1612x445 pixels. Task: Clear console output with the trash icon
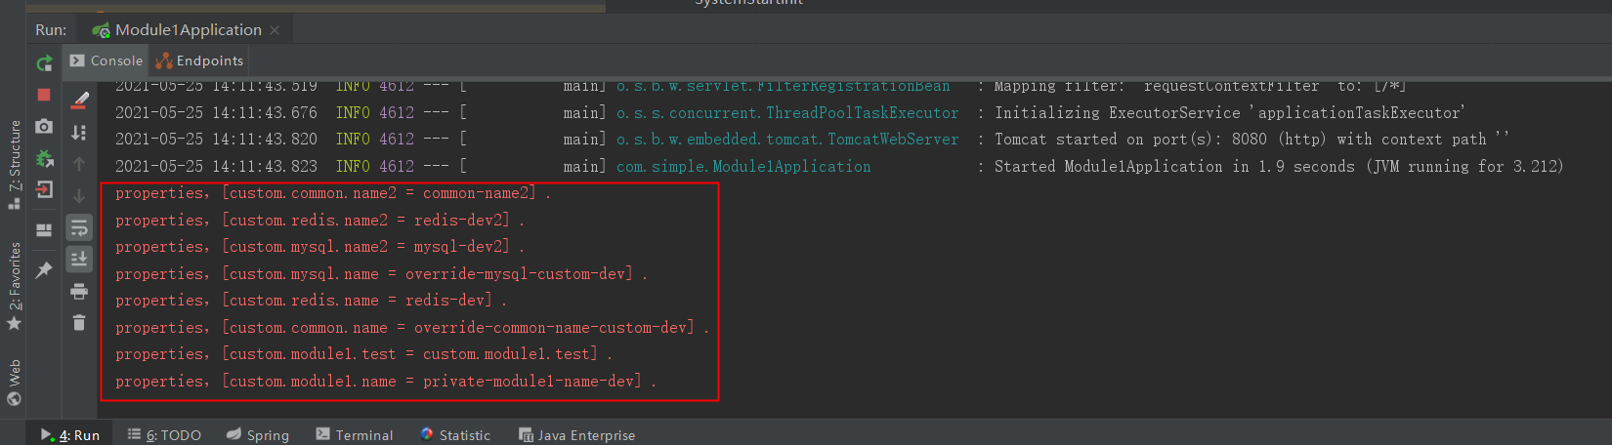tap(79, 322)
